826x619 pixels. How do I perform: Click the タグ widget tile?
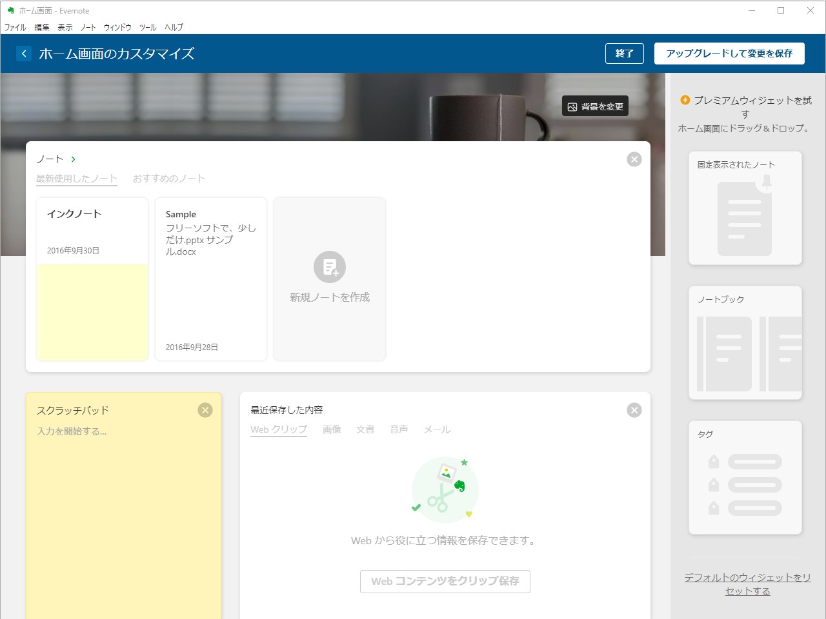click(745, 478)
